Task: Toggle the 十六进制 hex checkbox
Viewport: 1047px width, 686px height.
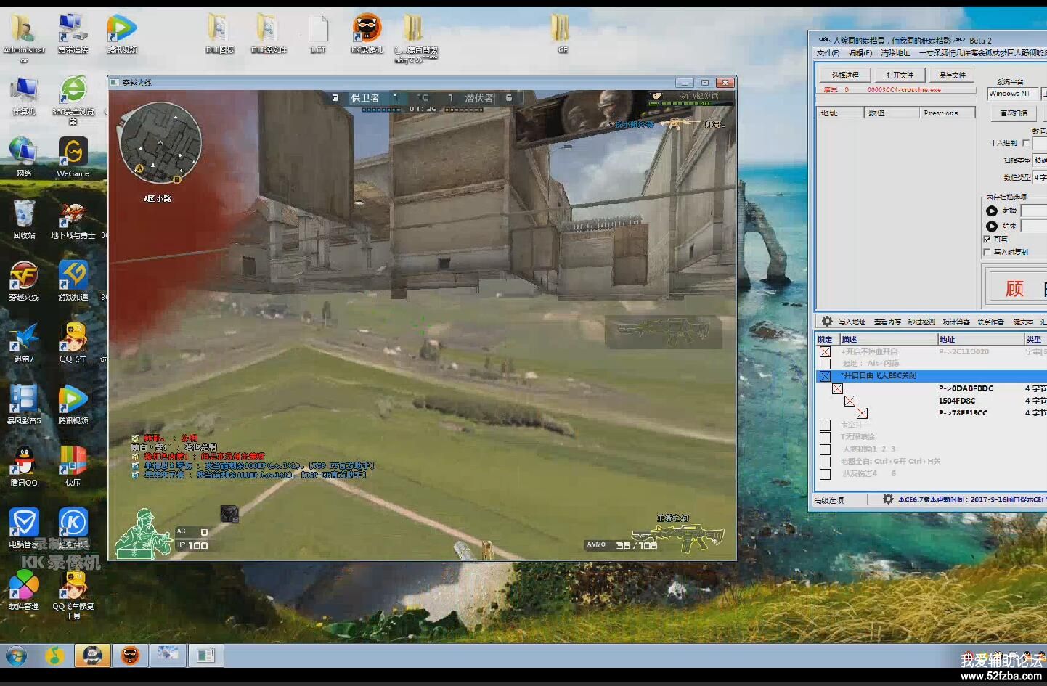Action: [1025, 143]
